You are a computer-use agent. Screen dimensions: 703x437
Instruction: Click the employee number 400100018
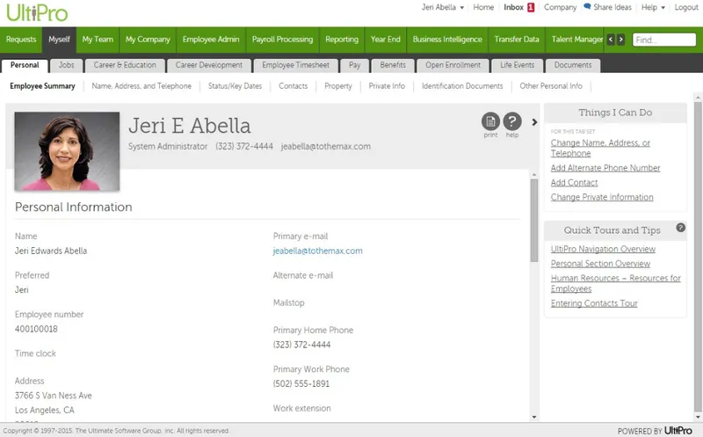click(36, 329)
